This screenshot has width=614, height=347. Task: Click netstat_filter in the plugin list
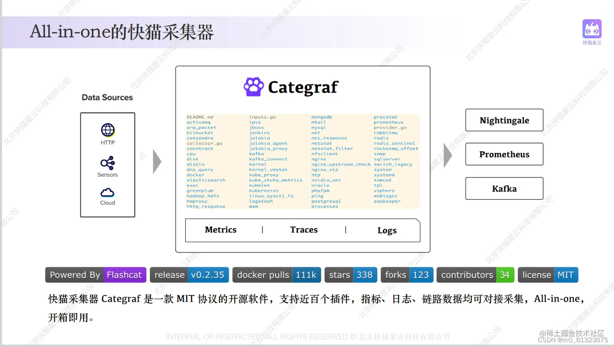point(332,149)
